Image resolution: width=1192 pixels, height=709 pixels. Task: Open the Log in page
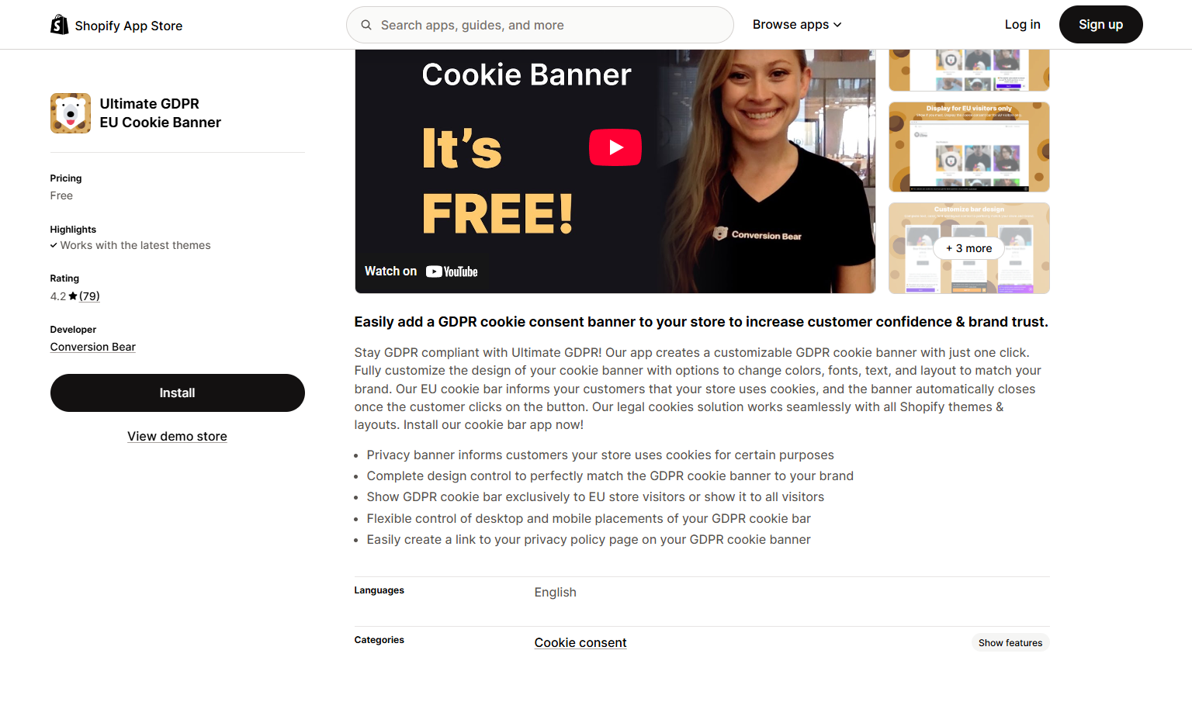pyautogui.click(x=1022, y=25)
